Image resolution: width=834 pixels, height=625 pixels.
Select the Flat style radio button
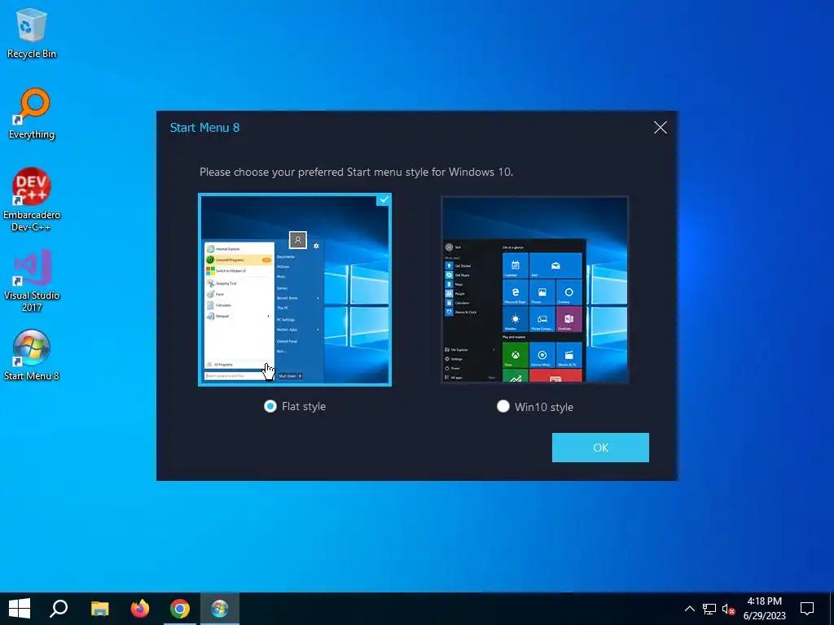[270, 406]
